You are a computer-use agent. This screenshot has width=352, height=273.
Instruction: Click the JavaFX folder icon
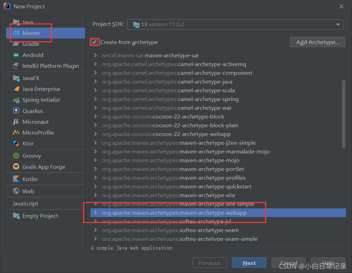(16, 78)
